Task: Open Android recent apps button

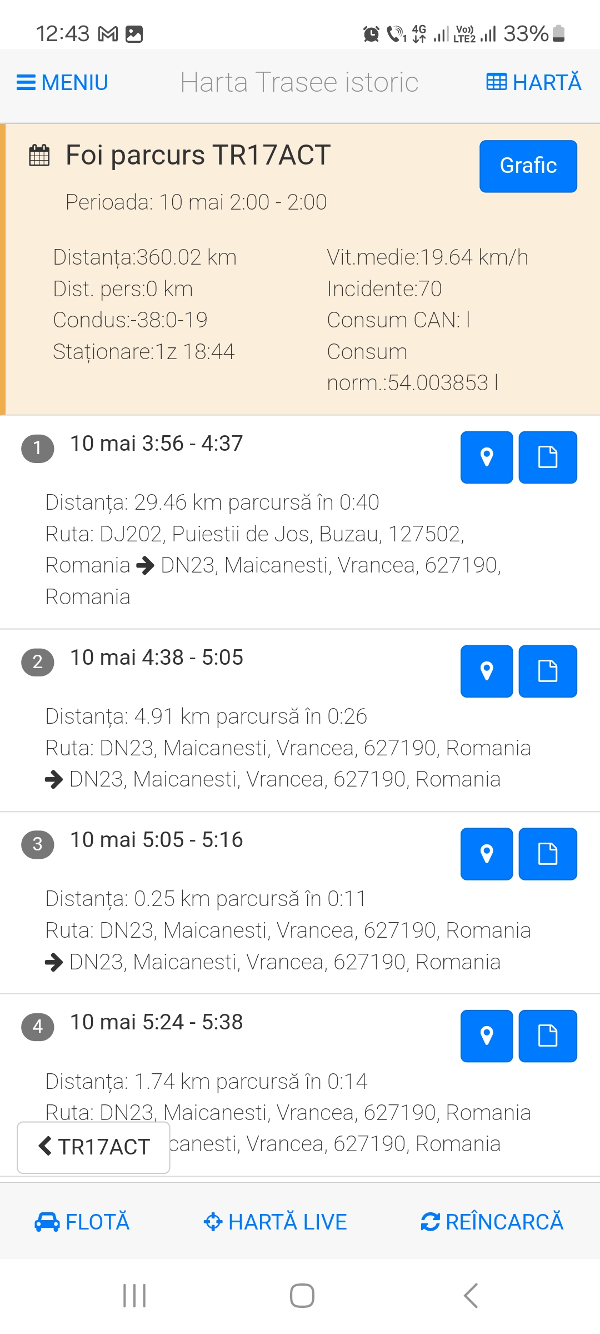Action: coord(134,1296)
